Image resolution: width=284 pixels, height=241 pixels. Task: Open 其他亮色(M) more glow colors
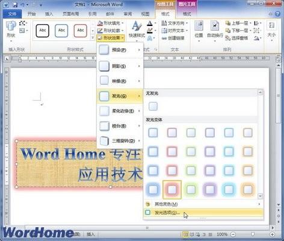click(203, 204)
